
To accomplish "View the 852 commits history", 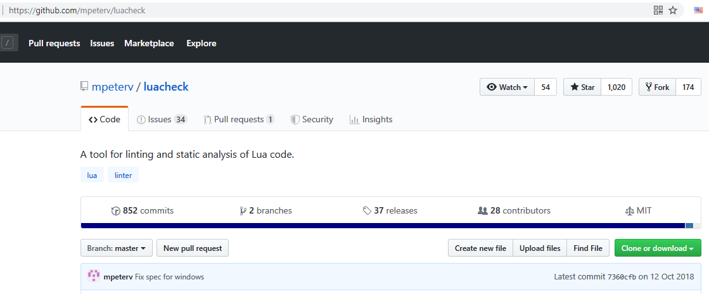I will pyautogui.click(x=143, y=211).
